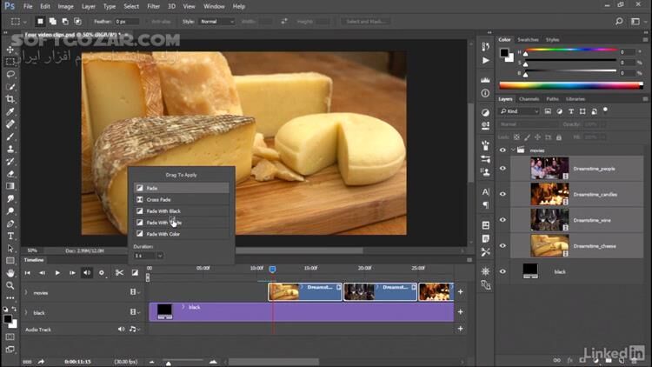Choose Cross Fade transition
This screenshot has width=652, height=367.
pyautogui.click(x=182, y=199)
